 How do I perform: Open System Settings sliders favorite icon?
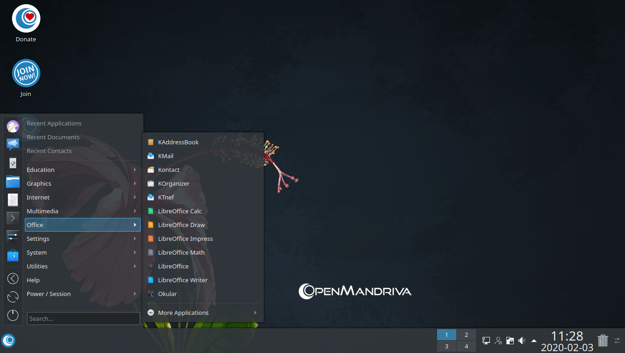(x=13, y=236)
